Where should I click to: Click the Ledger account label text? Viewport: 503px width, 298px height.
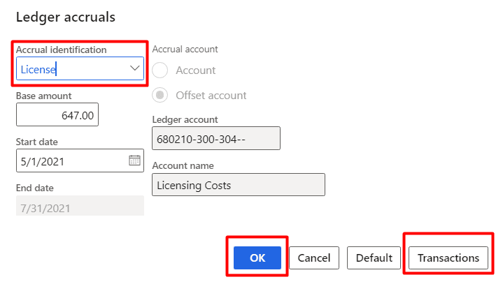point(185,119)
